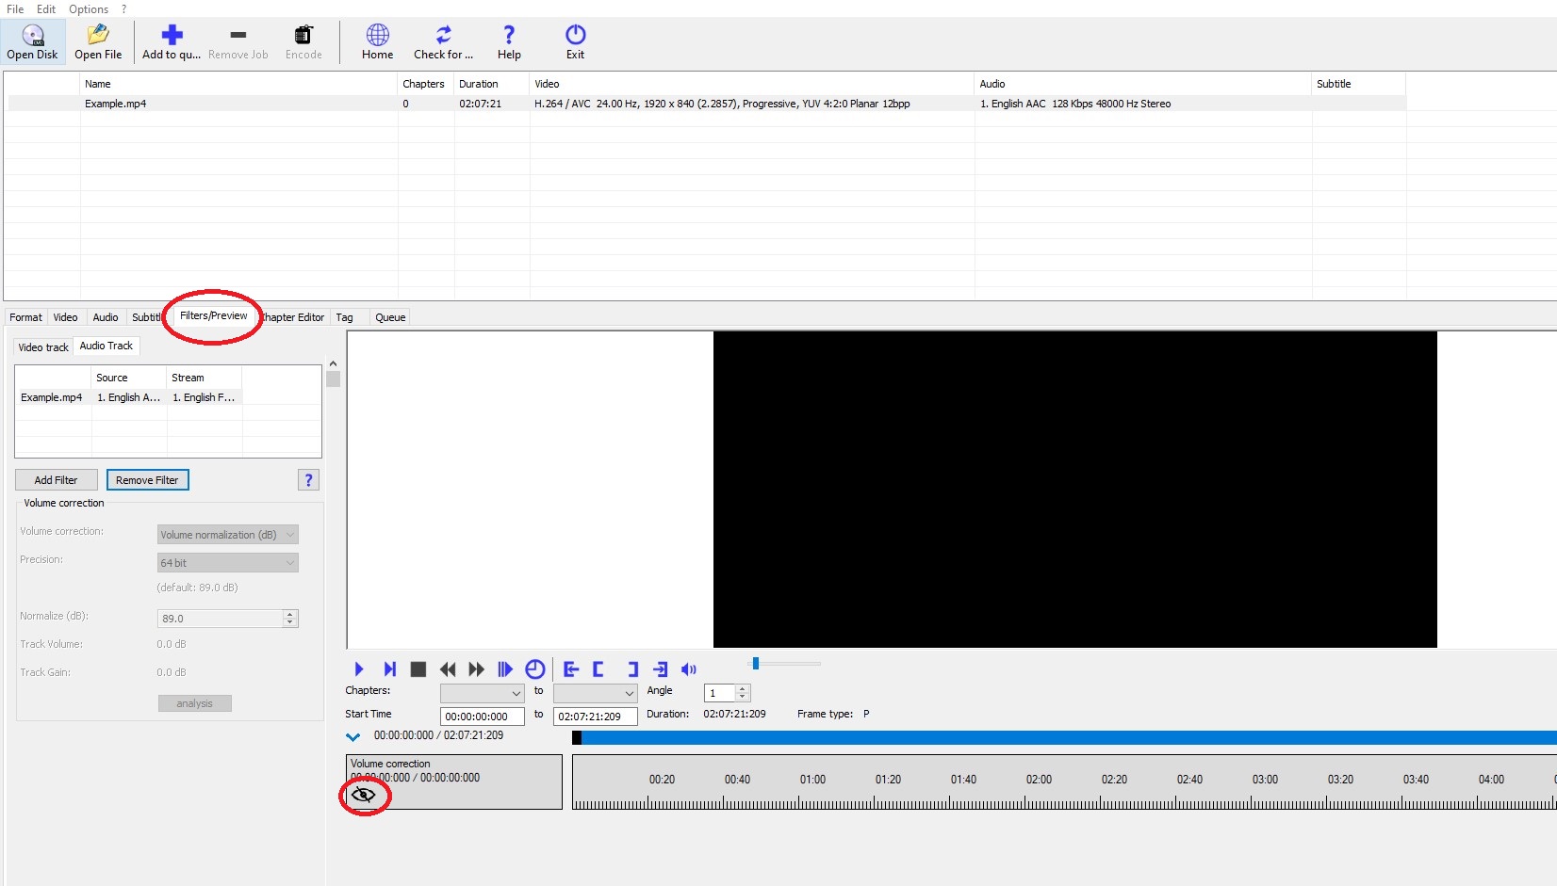The width and height of the screenshot is (1557, 886).
Task: Open Disk from the toolbar
Action: pos(33,42)
